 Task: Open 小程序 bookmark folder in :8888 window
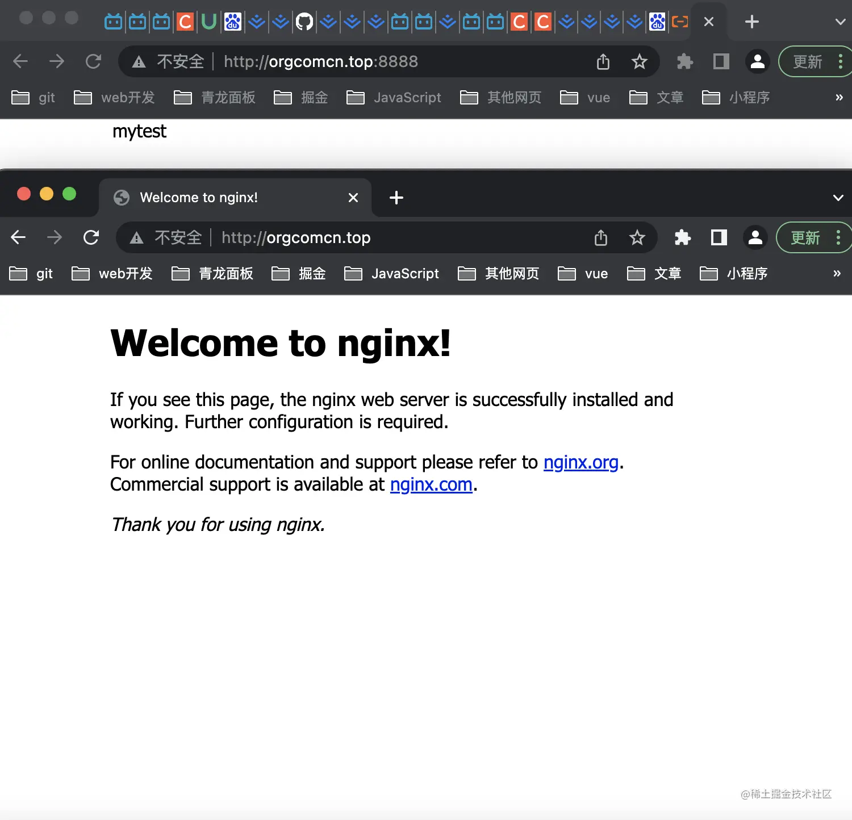tap(736, 98)
